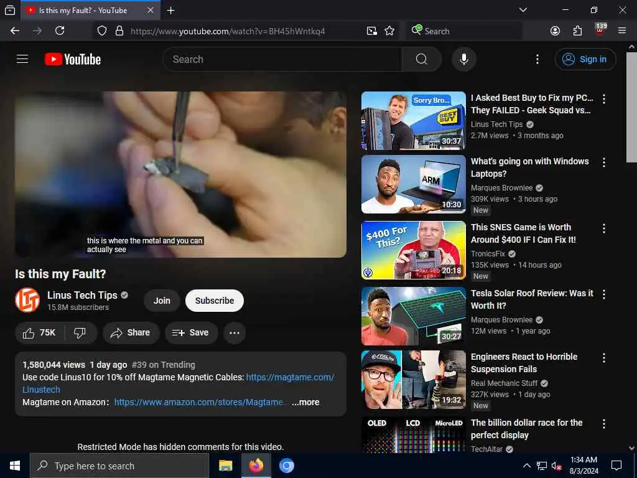Open magtame.com link in description

pyautogui.click(x=290, y=378)
